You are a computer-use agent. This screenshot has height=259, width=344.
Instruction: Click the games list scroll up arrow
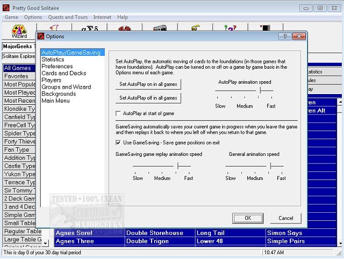[340, 102]
